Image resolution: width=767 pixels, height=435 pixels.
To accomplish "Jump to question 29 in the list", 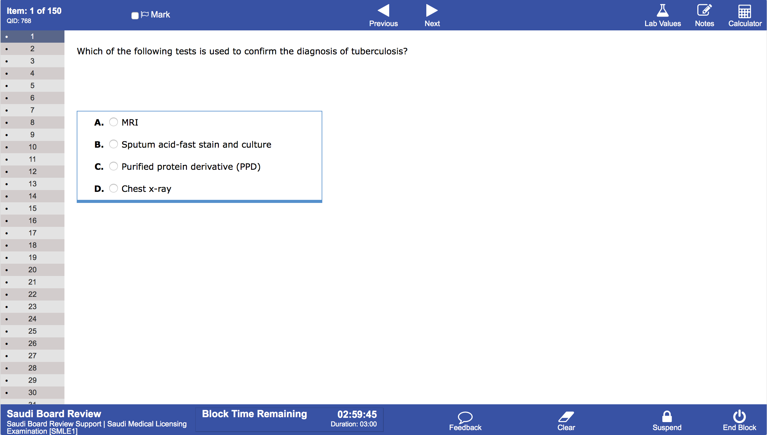I will (32, 380).
